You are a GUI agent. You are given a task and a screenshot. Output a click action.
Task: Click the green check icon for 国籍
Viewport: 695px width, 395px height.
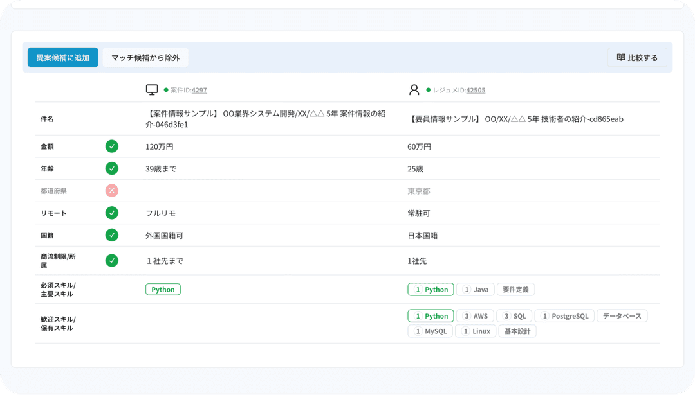pos(112,235)
